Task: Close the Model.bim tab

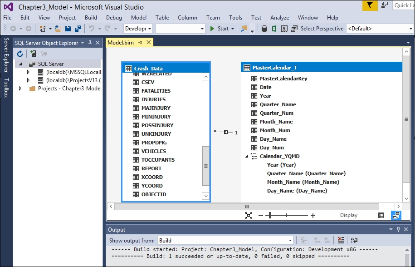Action: 149,42
